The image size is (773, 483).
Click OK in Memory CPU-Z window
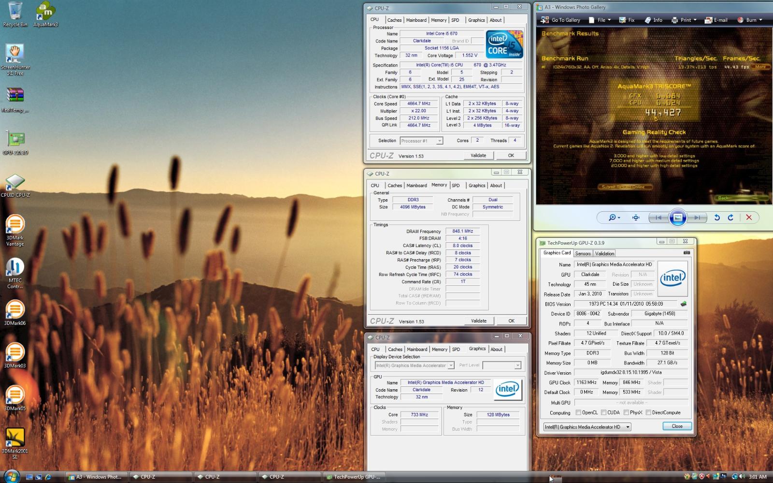coord(512,321)
